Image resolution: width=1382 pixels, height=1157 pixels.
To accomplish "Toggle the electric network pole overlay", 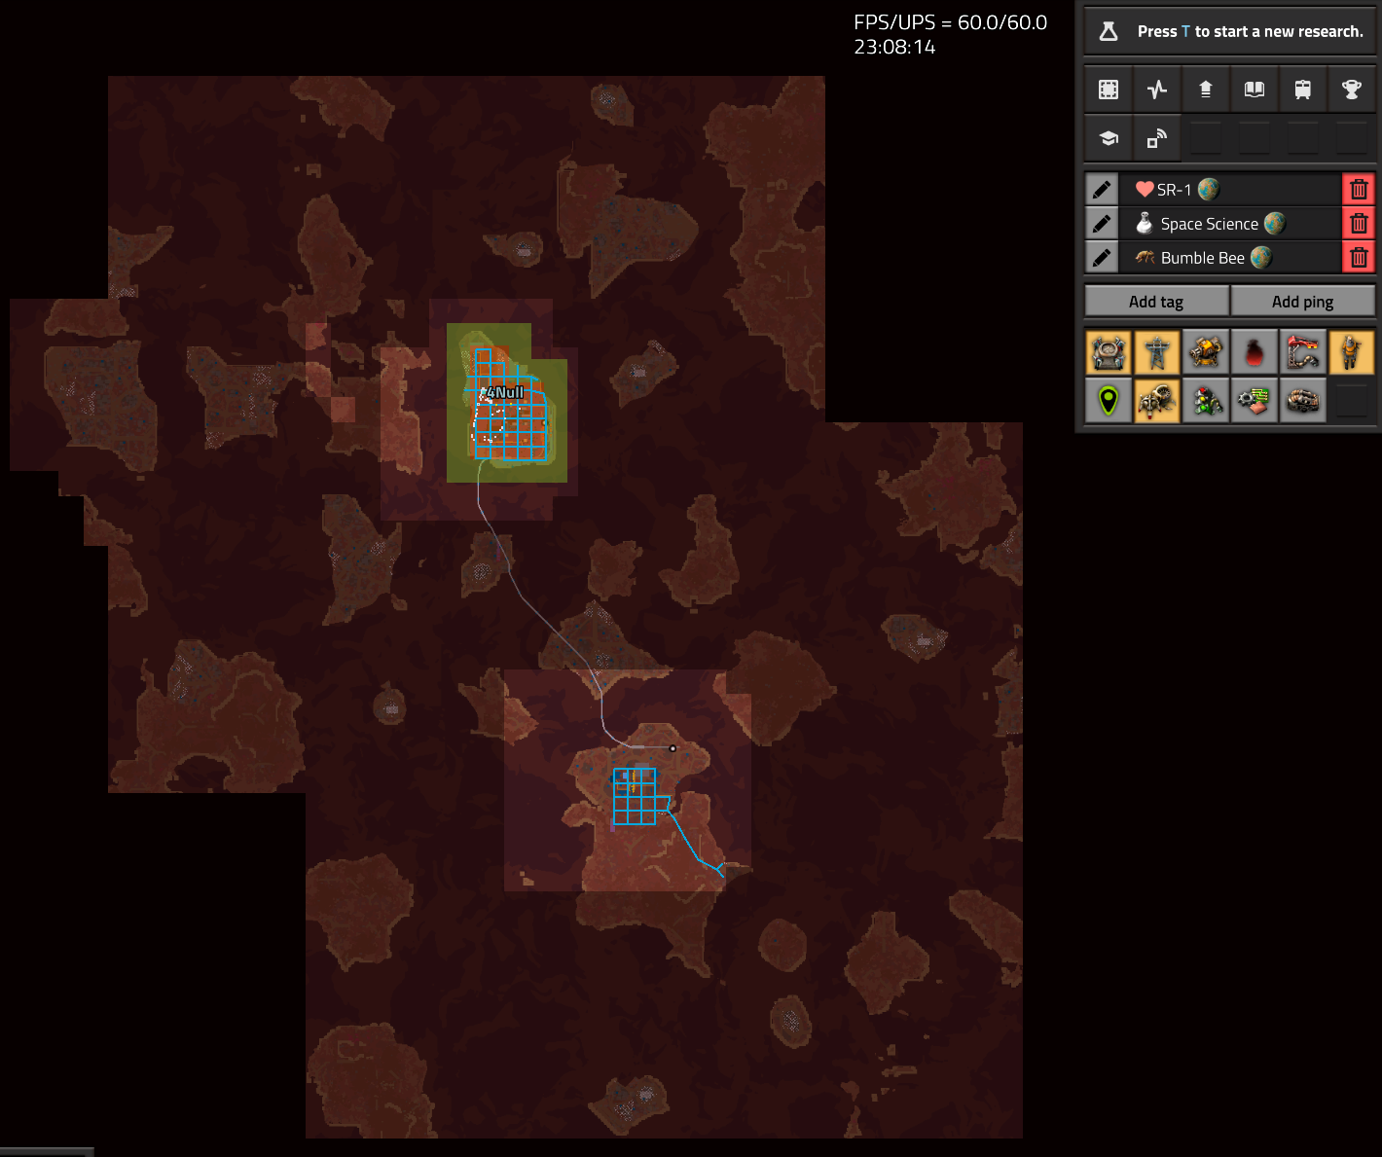I will click(1157, 352).
